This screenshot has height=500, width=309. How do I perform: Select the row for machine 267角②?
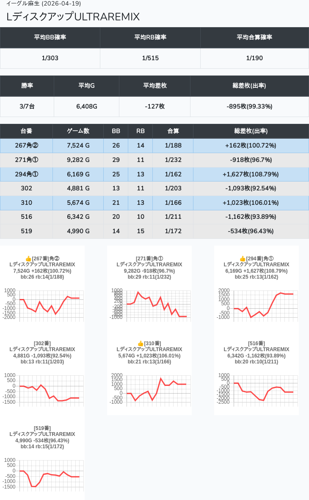pyautogui.click(x=26, y=145)
